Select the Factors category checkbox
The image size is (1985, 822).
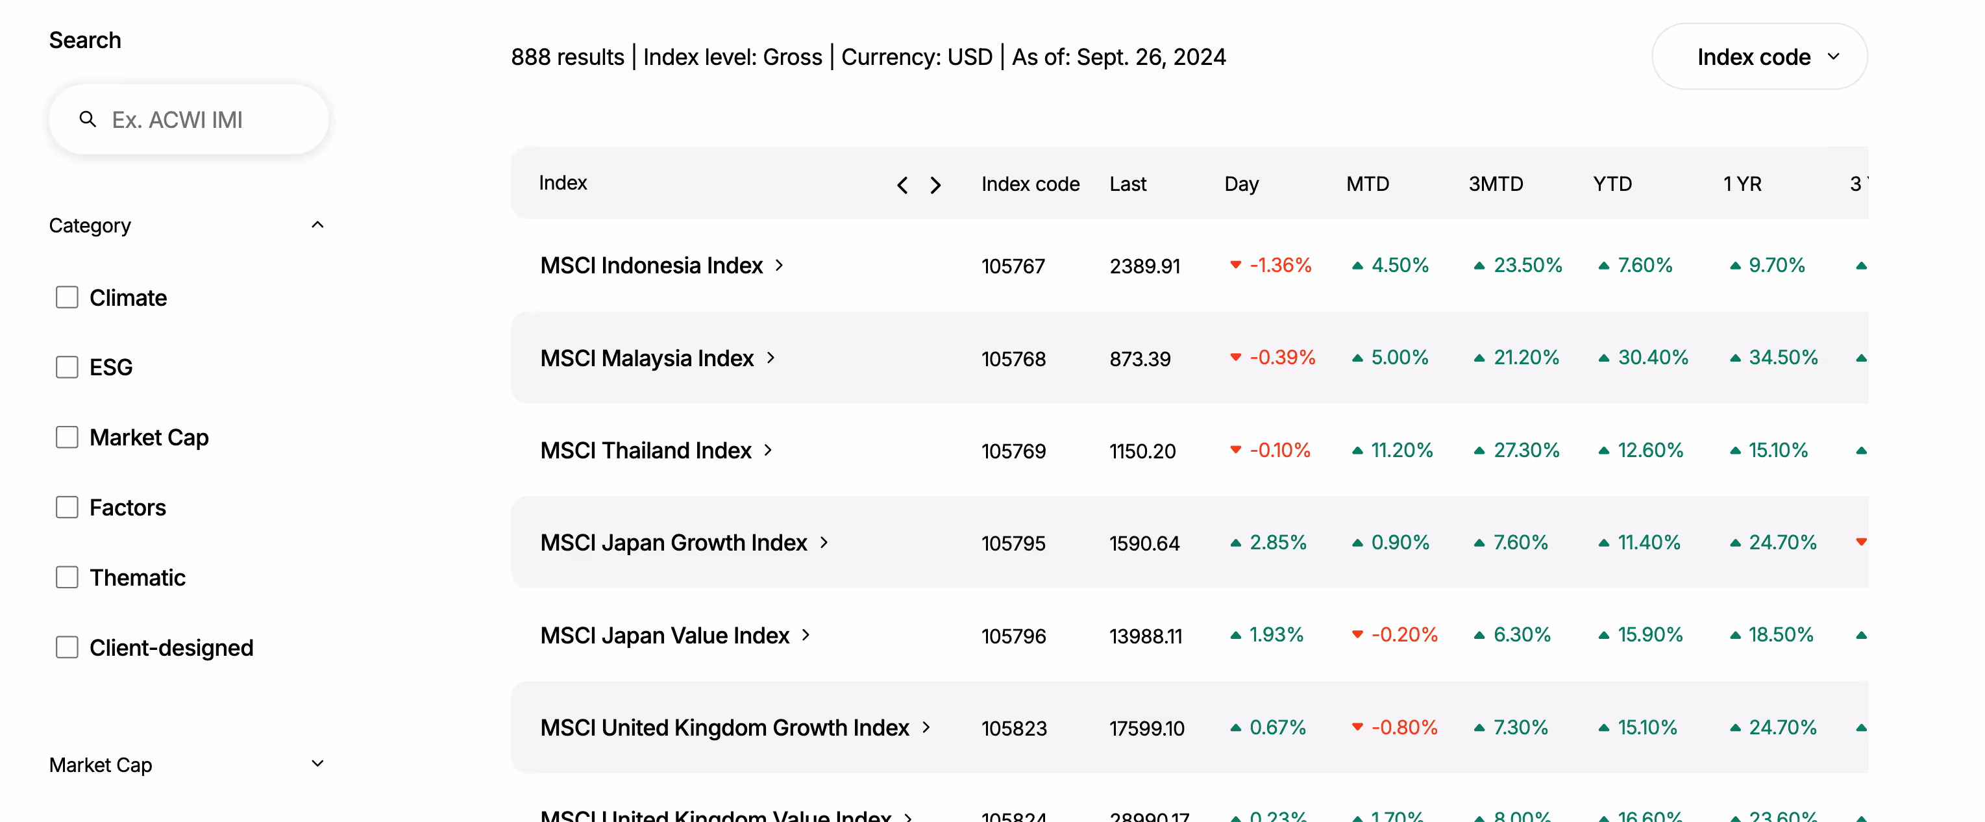tap(67, 507)
